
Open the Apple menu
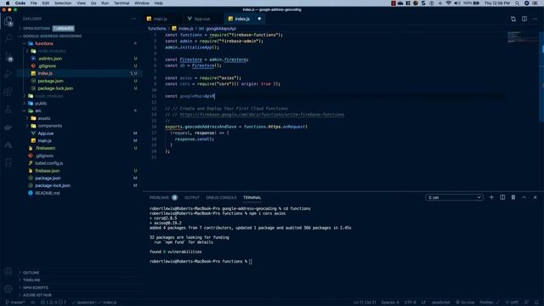(x=8, y=3)
